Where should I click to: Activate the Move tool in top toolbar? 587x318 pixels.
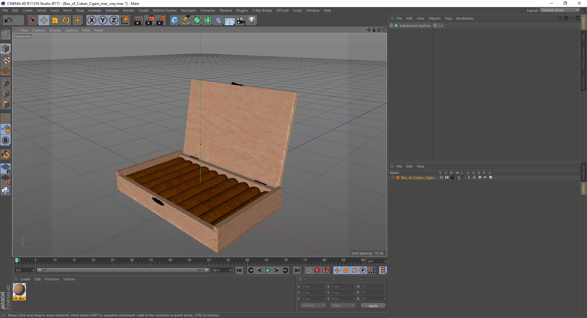[x=44, y=20]
